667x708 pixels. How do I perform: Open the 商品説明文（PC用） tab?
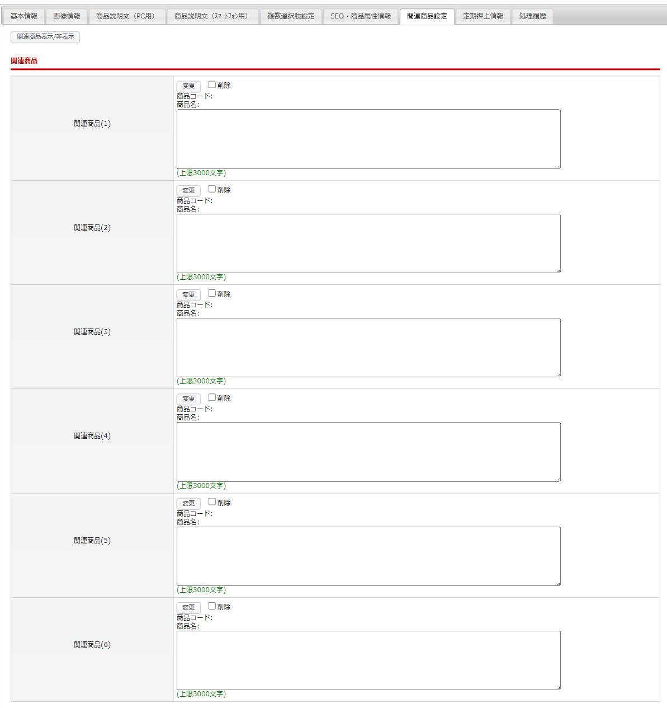tap(126, 16)
